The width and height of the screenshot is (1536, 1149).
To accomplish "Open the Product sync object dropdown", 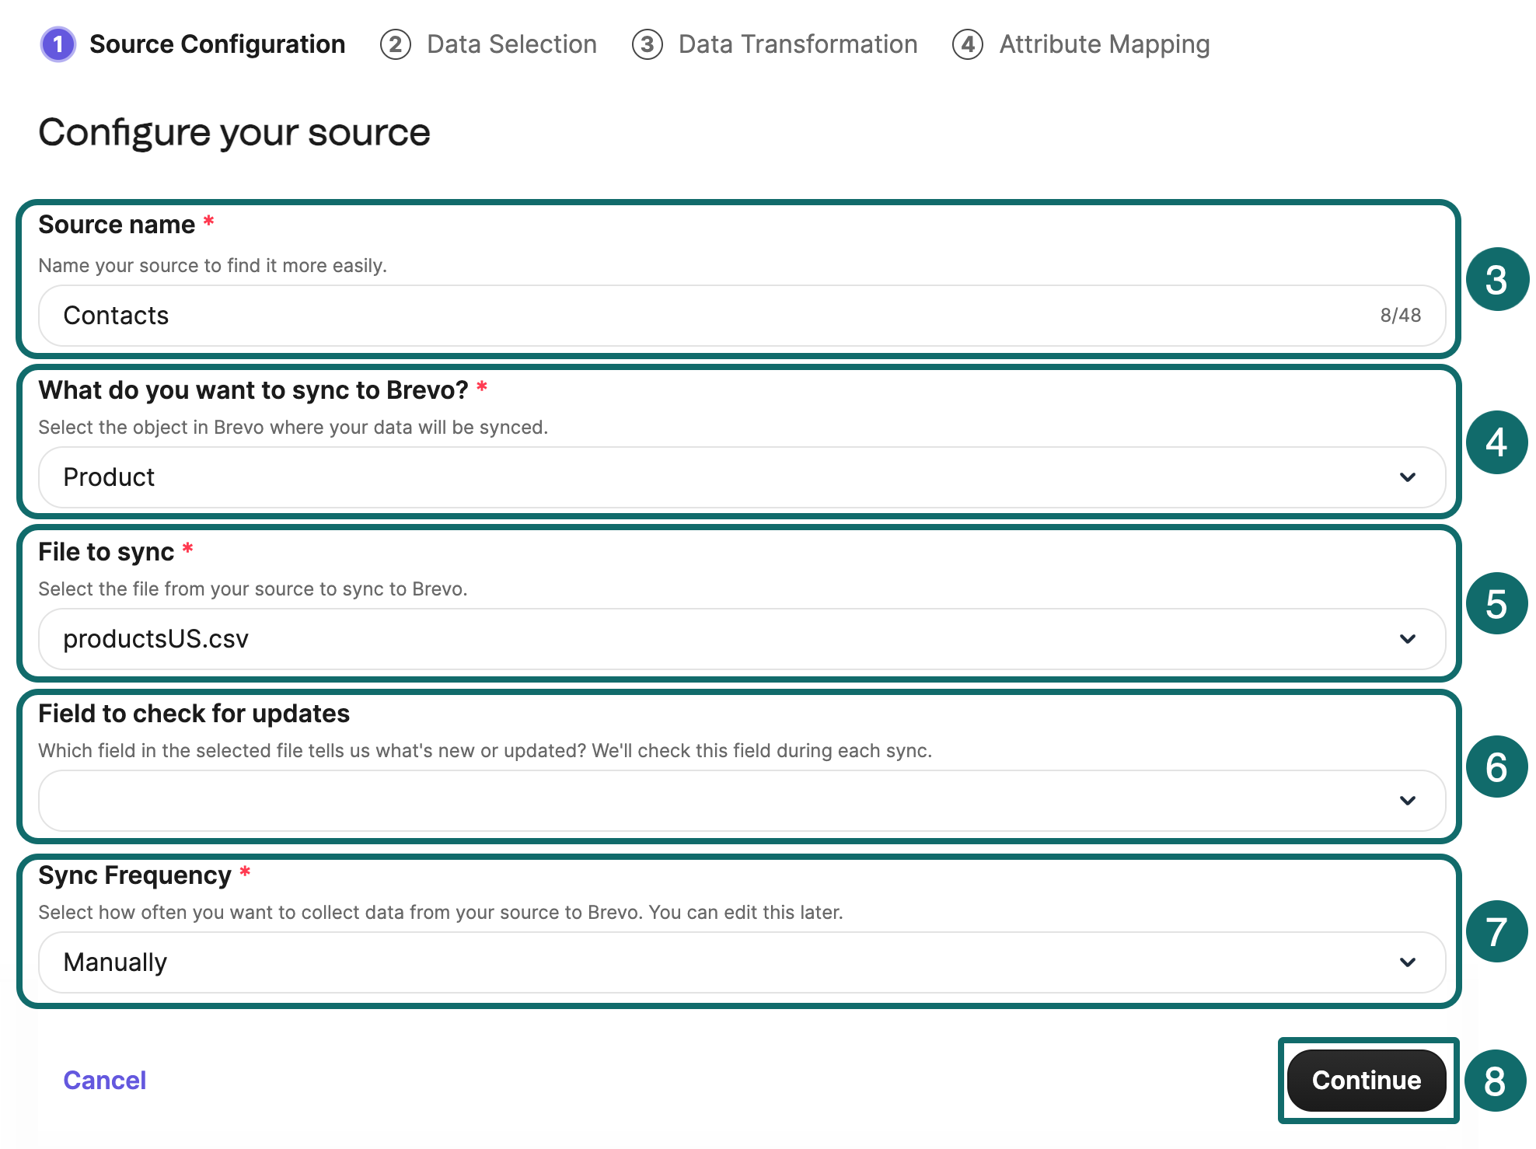I will pos(741,477).
